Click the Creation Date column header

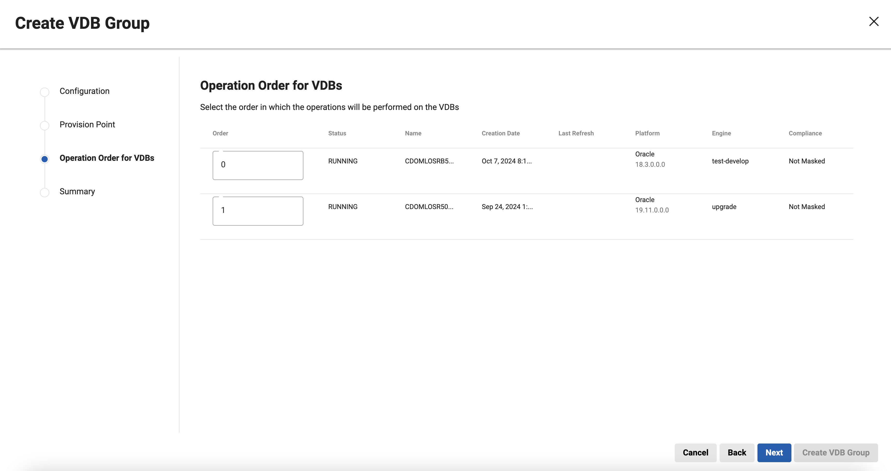click(500, 133)
